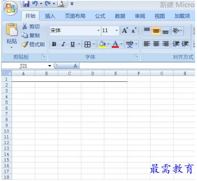Click cell C5 in the worksheet
The width and height of the screenshot is (197, 181).
(x=69, y=102)
